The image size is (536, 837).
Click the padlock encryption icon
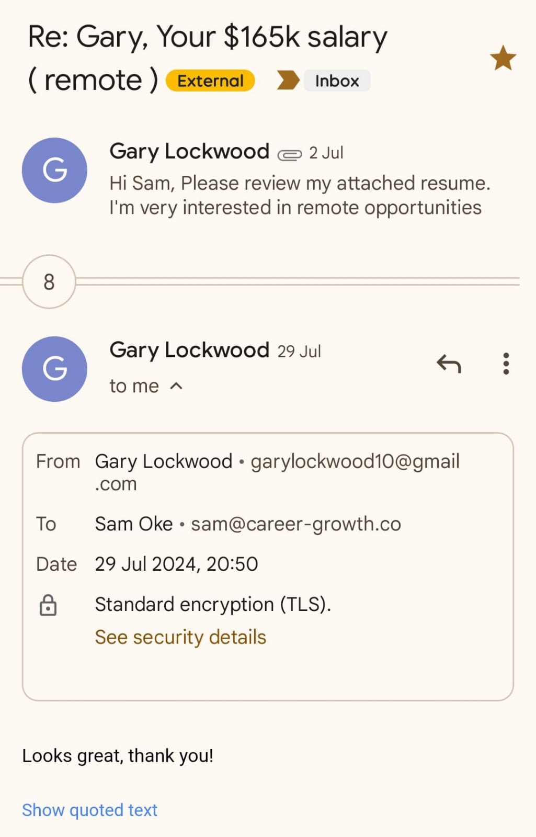48,605
